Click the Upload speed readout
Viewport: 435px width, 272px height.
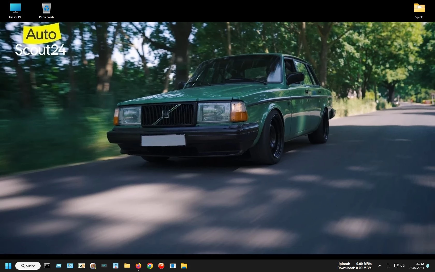(x=354, y=264)
